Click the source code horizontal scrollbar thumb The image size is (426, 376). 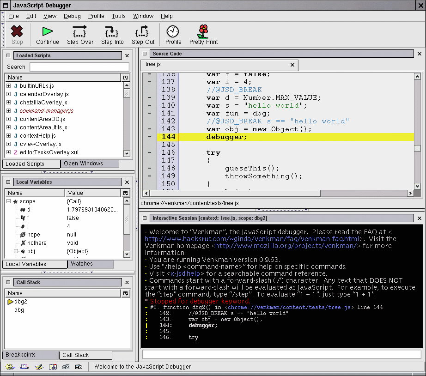(235, 193)
